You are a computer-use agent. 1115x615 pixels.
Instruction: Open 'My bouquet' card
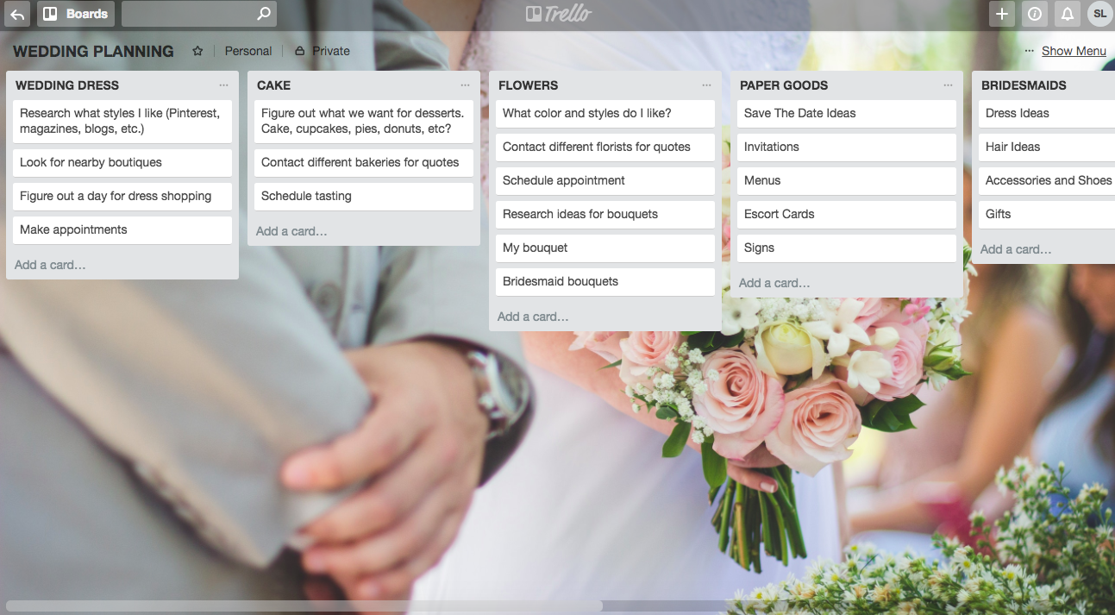coord(605,248)
